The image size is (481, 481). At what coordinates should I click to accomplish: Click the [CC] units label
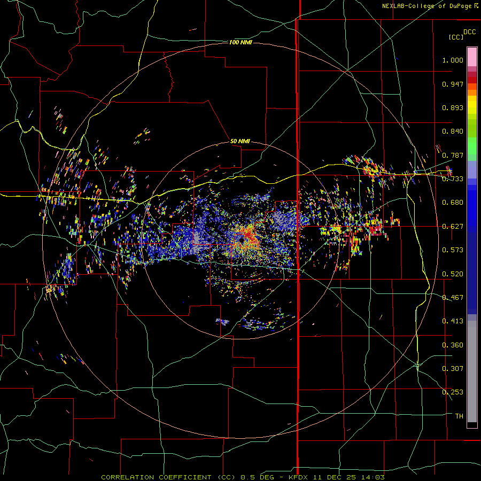point(456,37)
